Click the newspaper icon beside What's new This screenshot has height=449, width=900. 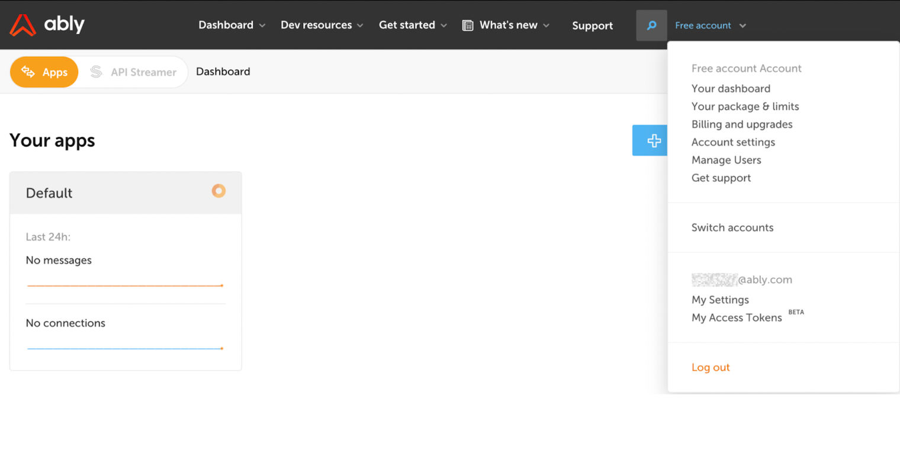click(467, 25)
